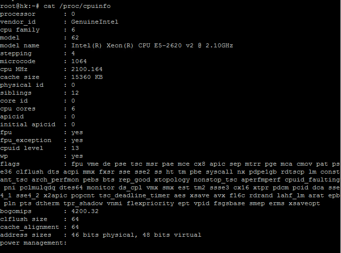
Task: Click the fpu_exception yes value
Action: (77, 141)
